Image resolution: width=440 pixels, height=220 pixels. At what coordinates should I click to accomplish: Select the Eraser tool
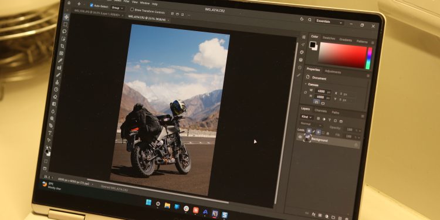[55, 96]
